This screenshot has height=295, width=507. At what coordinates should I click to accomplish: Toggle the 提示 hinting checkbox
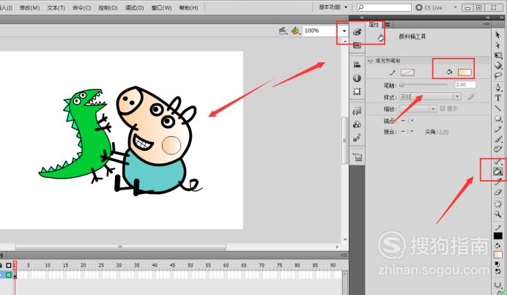click(443, 108)
